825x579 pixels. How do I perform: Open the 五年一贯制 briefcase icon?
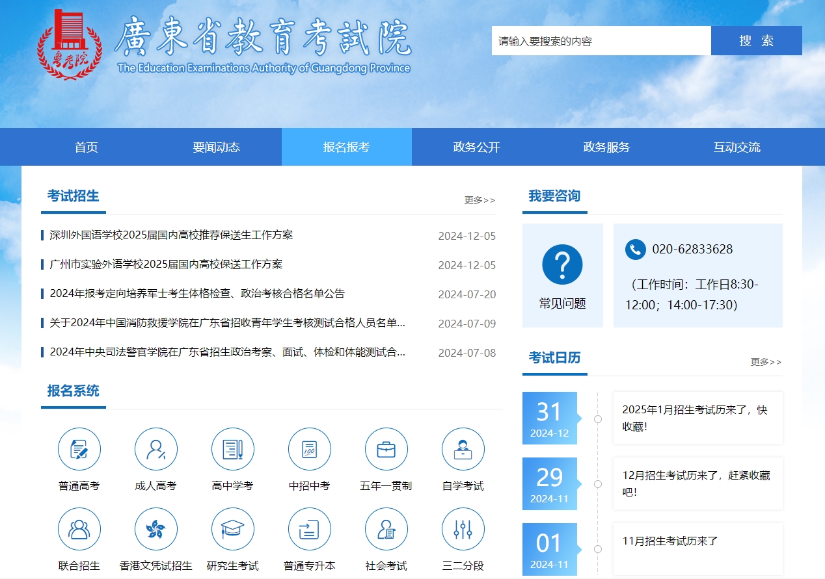(x=386, y=448)
